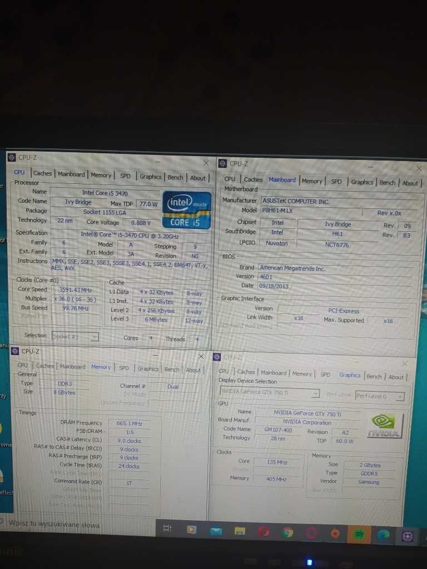Viewport: 427px width, 569px height.
Task: Open Task View on the taskbar
Action: (167, 528)
